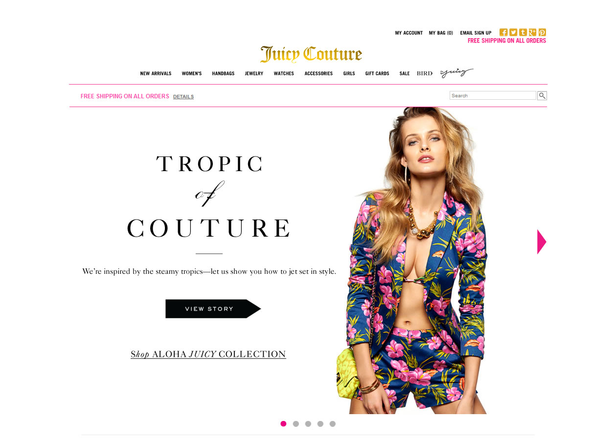Open the Tumblr social icon

(523, 32)
